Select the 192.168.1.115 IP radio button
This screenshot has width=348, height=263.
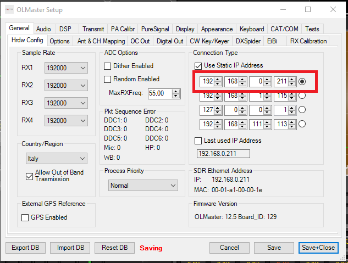tap(302, 96)
